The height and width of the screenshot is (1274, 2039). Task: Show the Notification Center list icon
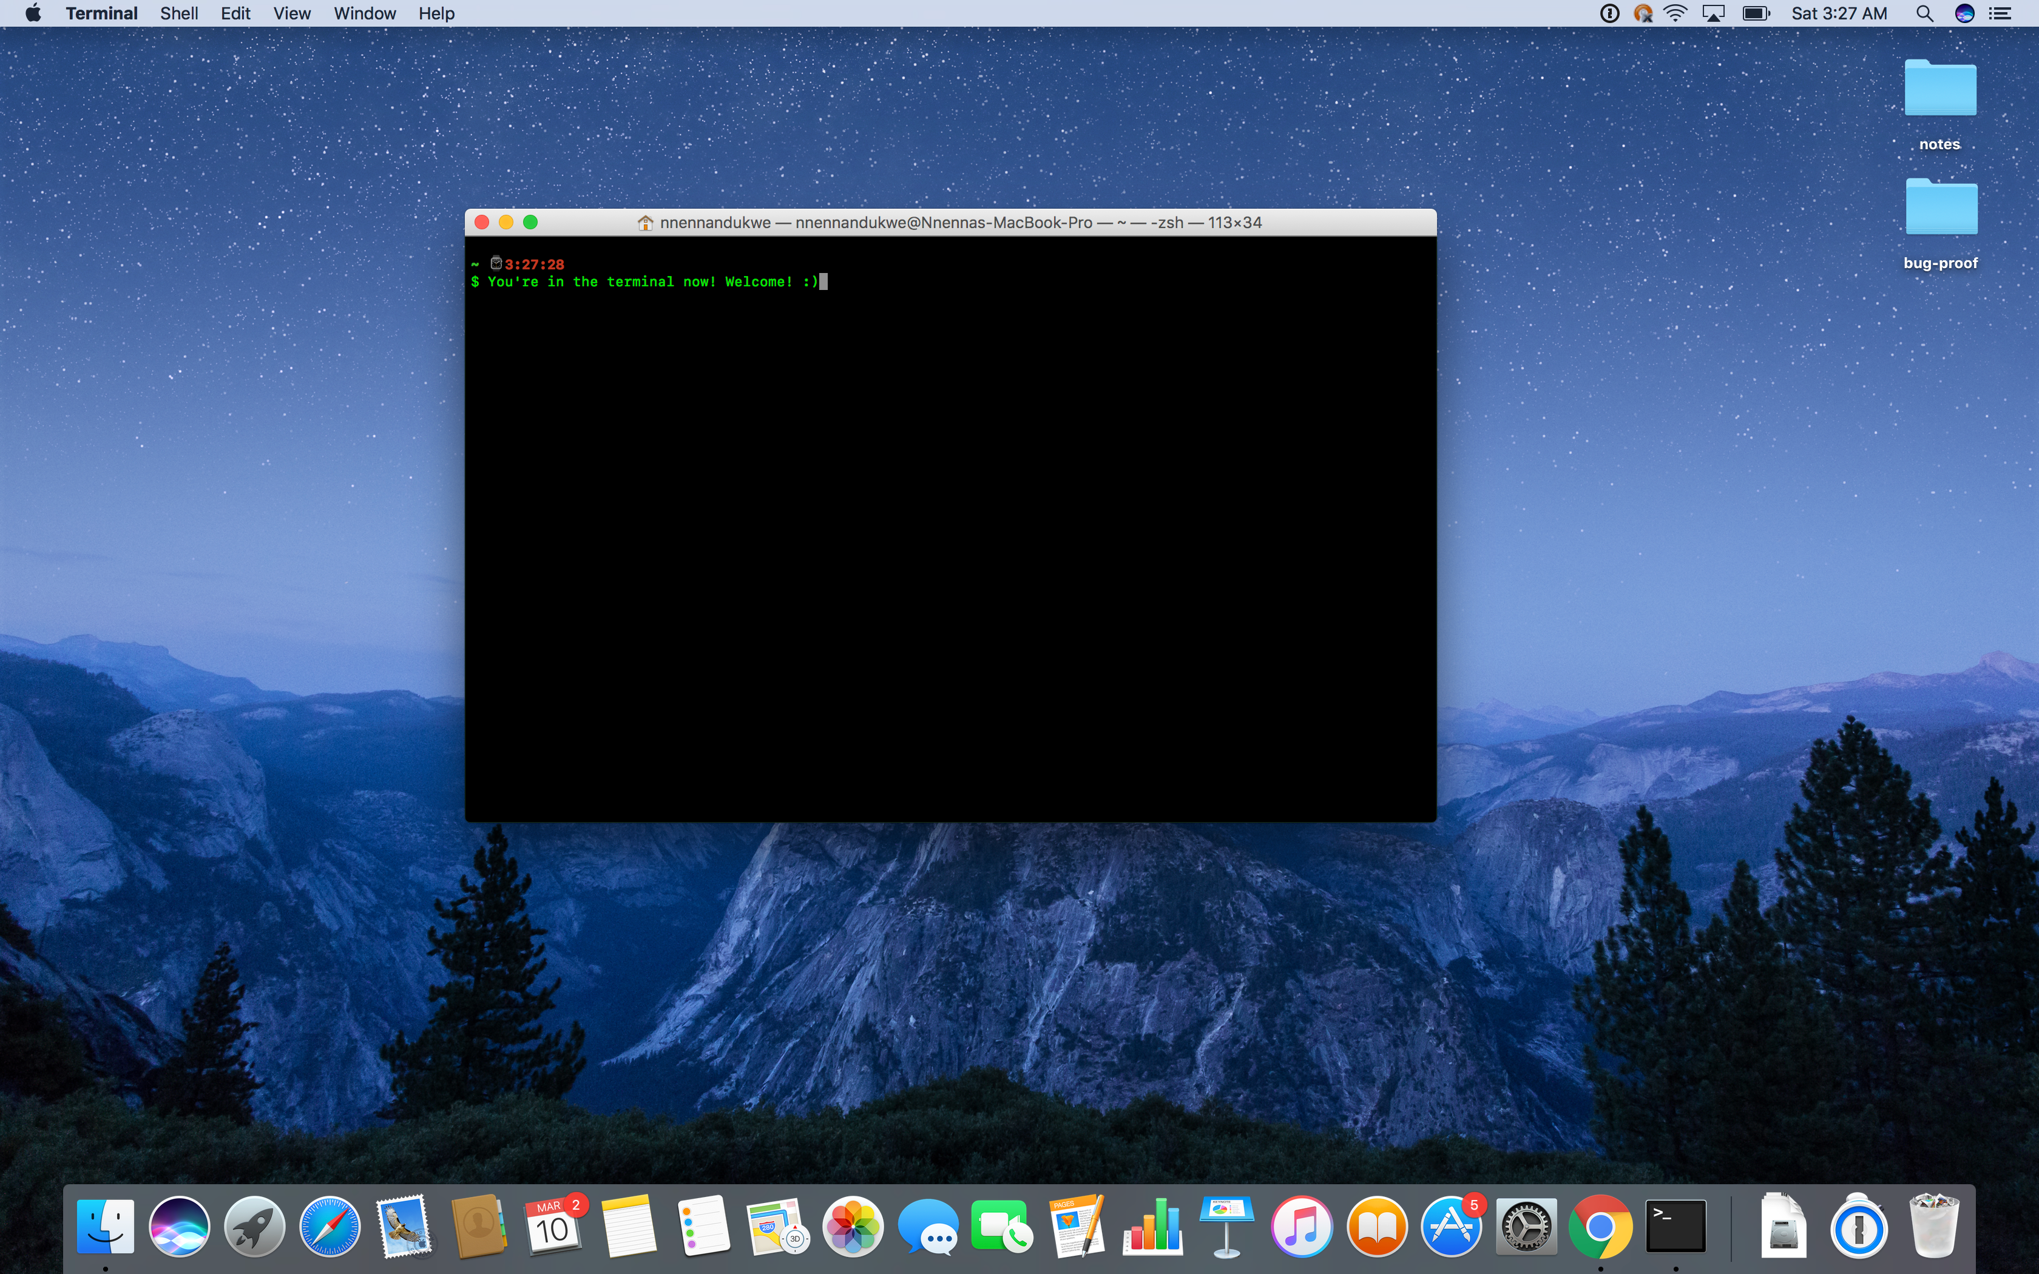click(2000, 13)
